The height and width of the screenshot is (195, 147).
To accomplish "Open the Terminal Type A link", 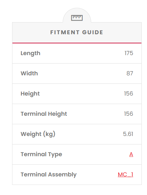I will pos(131,155).
